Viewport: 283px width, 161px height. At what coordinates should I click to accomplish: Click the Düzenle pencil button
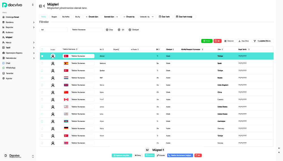(161, 155)
